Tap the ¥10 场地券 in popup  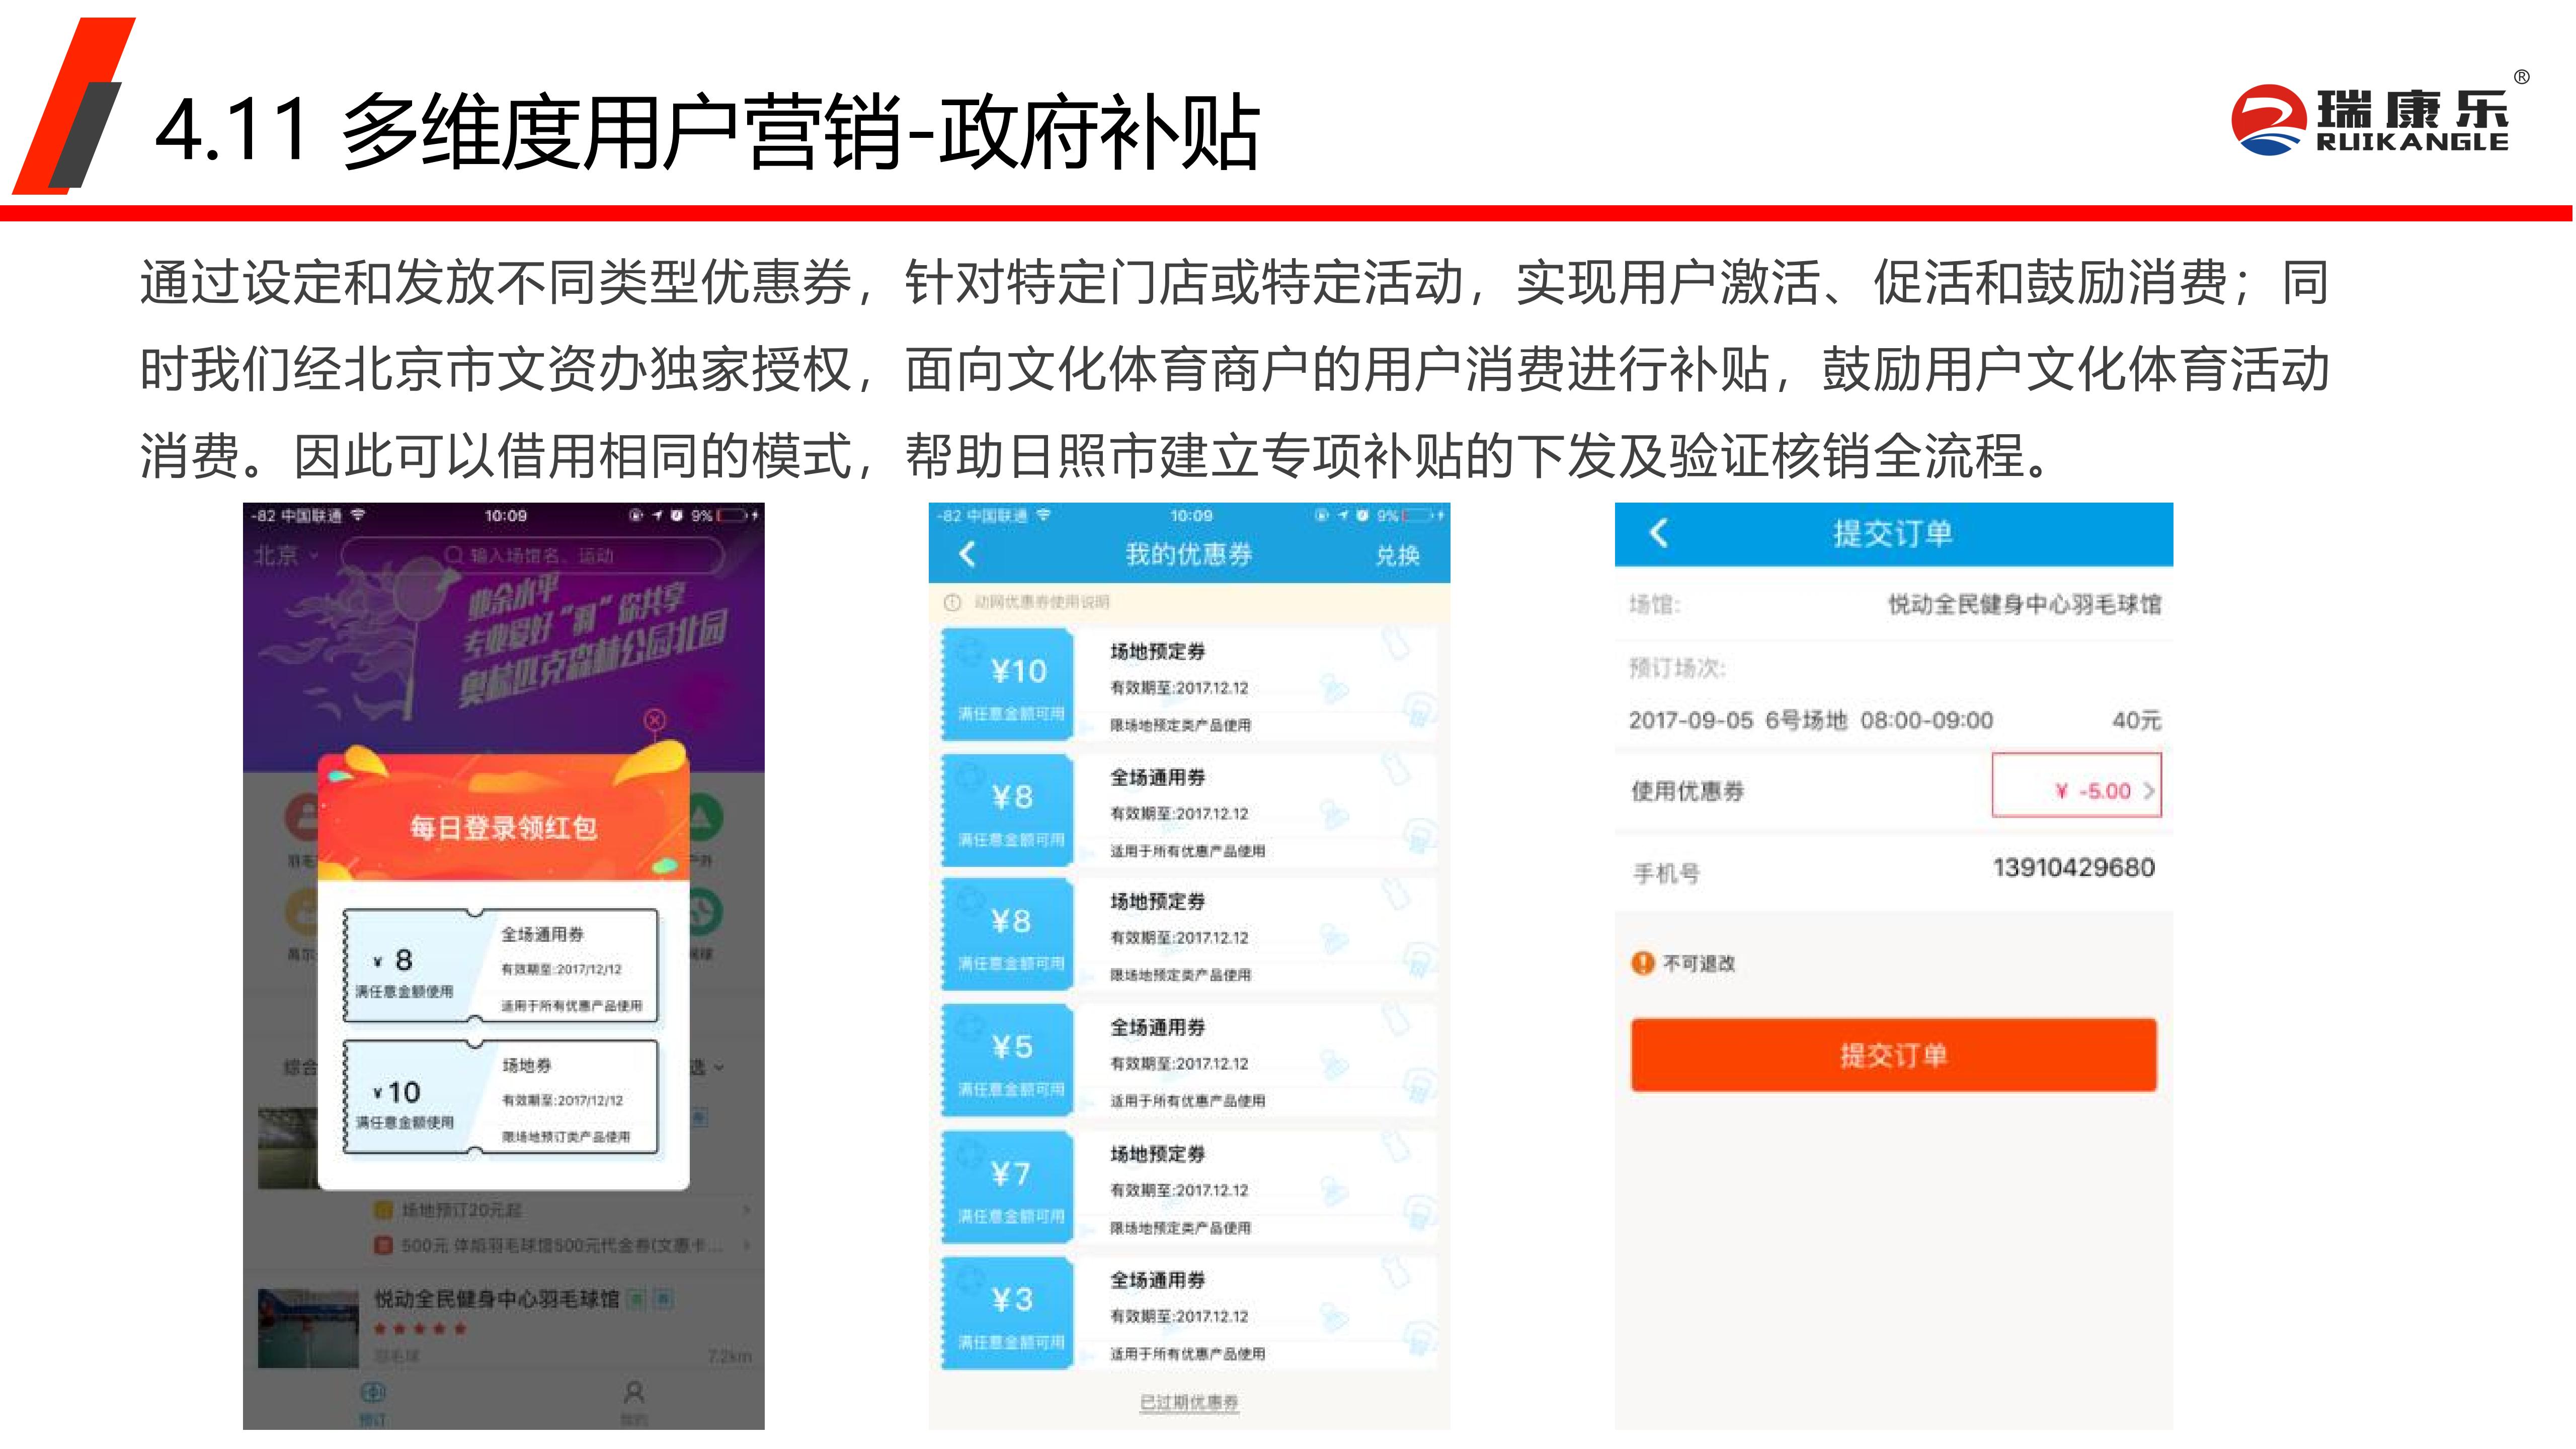click(x=500, y=1097)
